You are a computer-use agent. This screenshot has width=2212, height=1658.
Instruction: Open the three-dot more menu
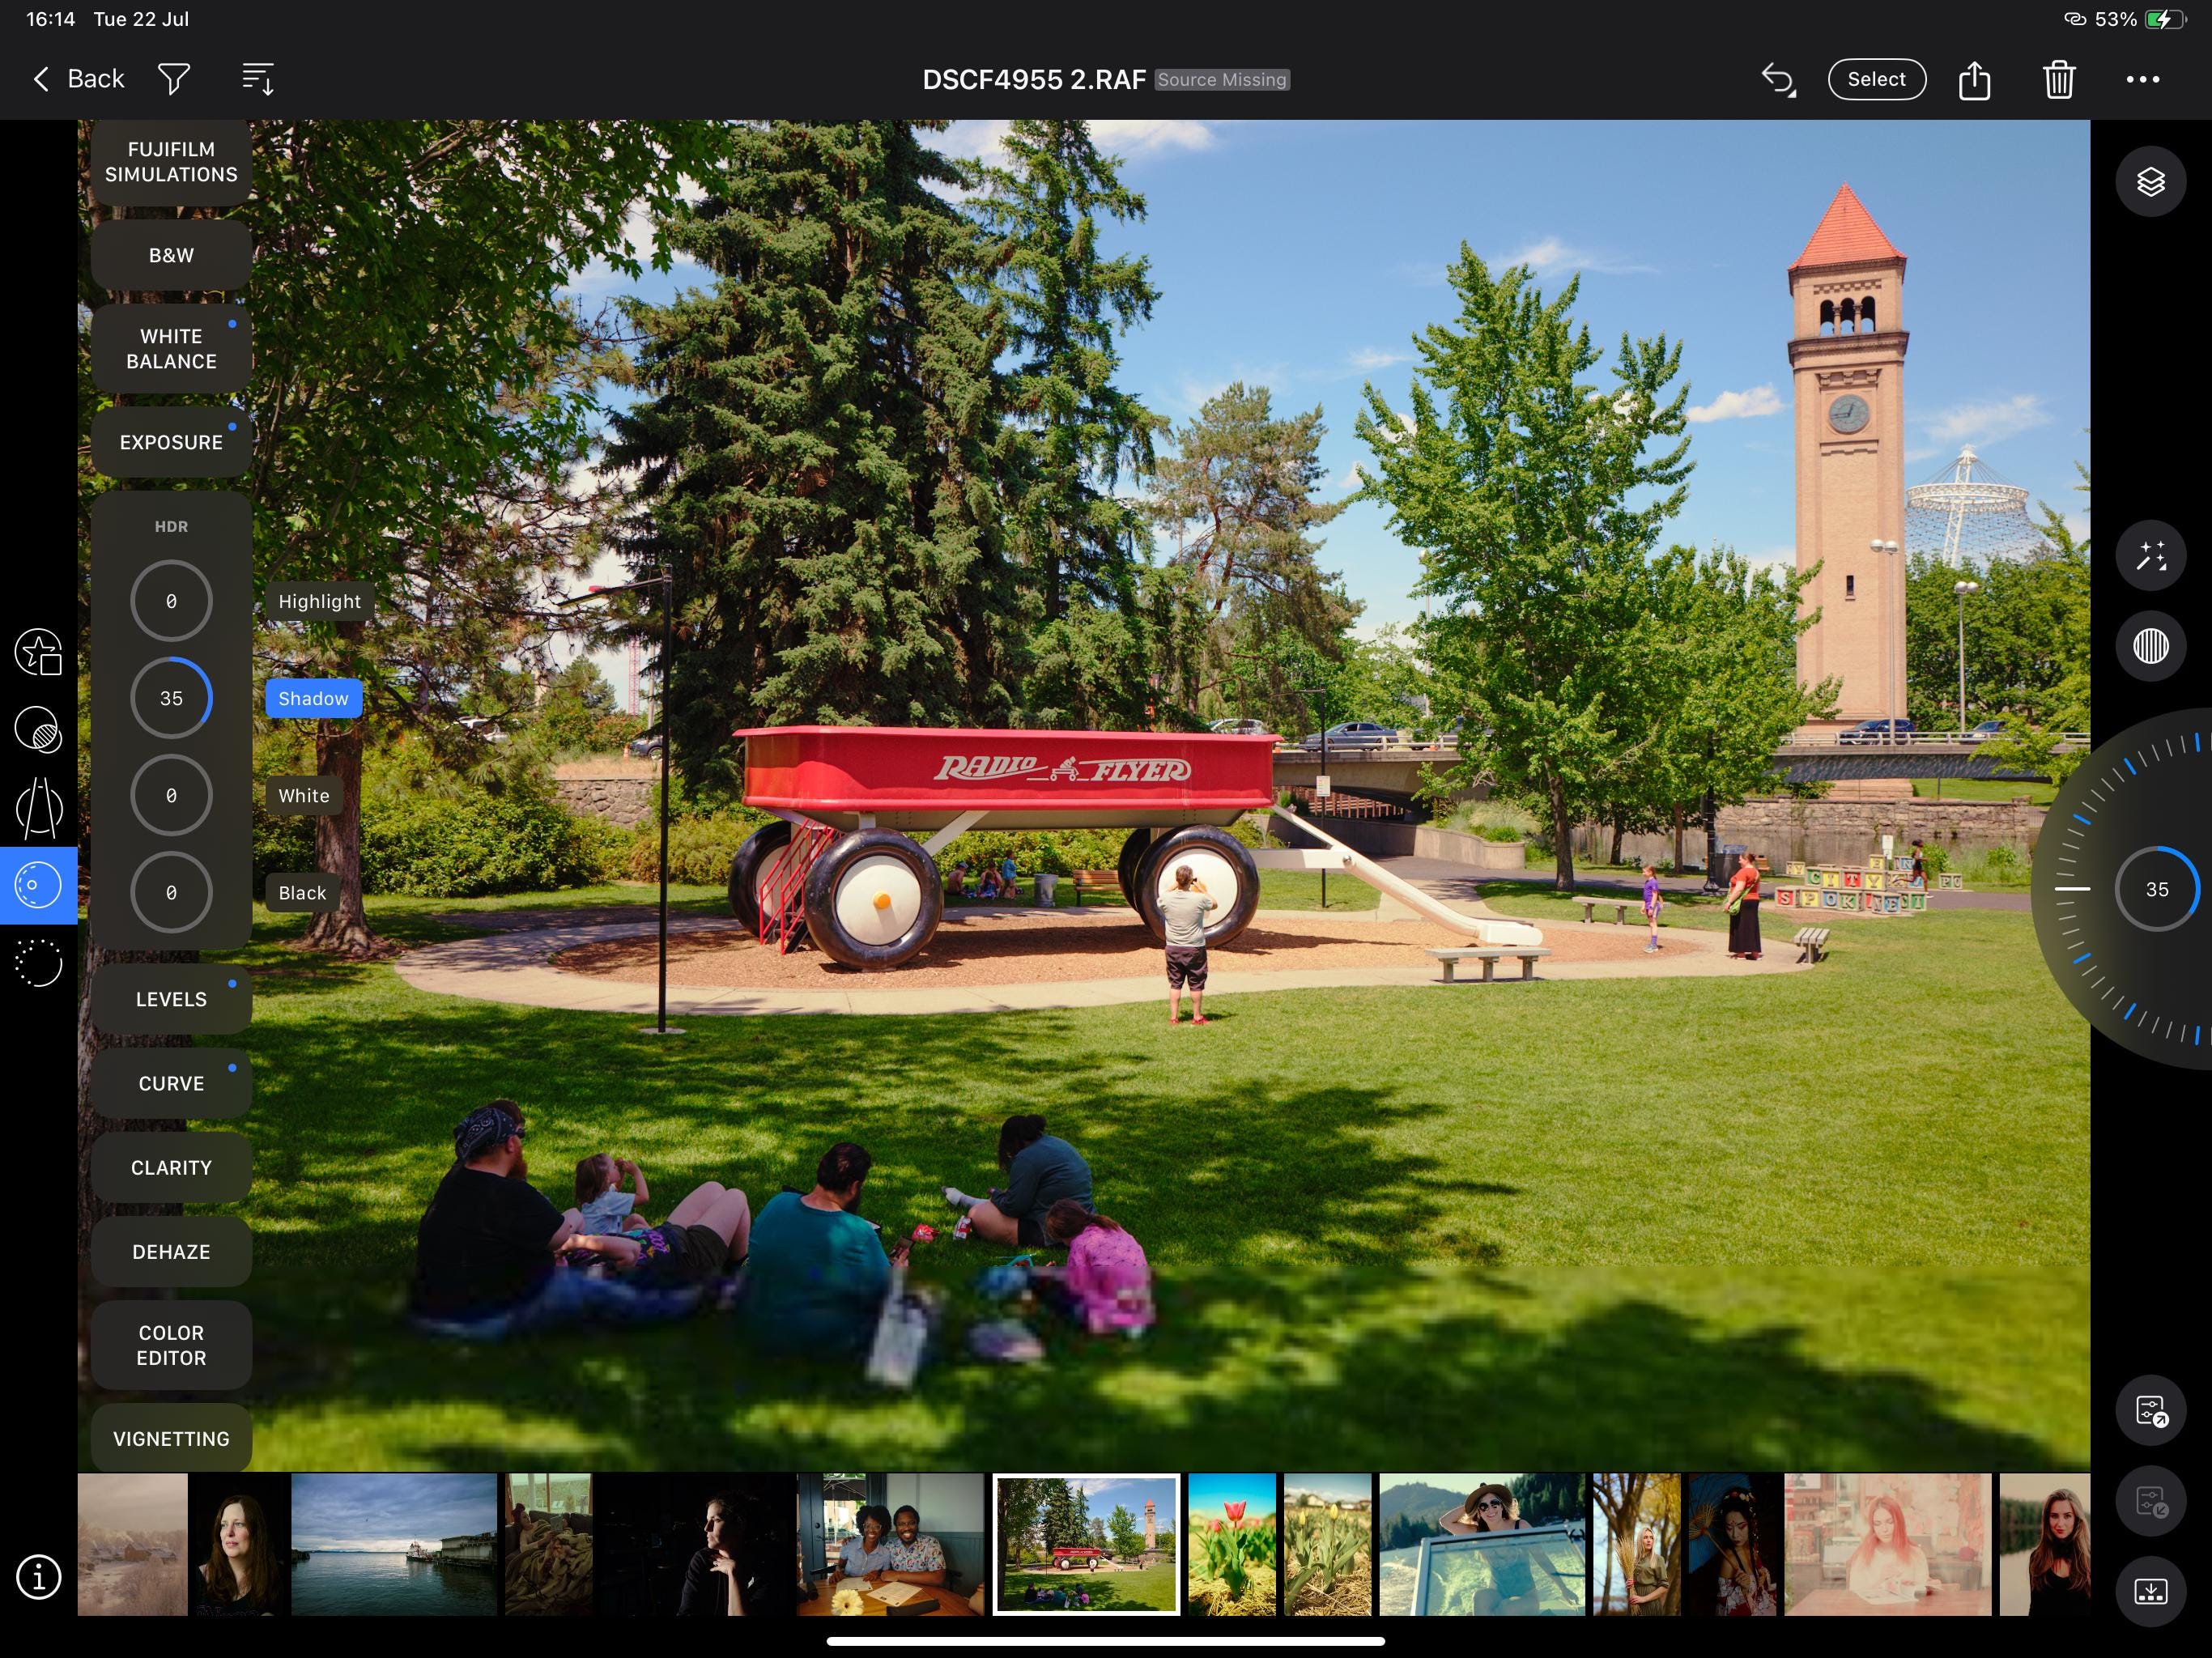(2142, 79)
